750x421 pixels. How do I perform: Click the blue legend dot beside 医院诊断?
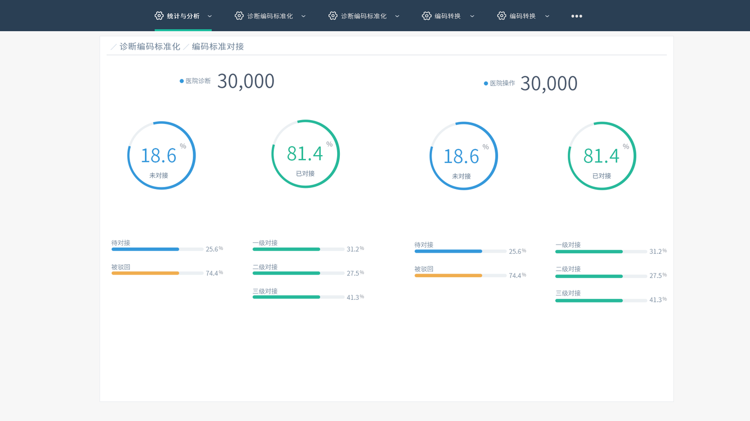(x=182, y=81)
